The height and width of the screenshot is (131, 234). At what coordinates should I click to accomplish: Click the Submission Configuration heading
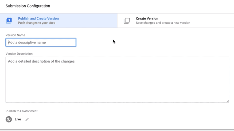pos(28,6)
